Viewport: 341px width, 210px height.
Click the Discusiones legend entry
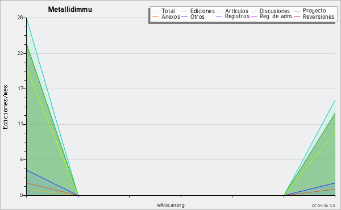(275, 11)
